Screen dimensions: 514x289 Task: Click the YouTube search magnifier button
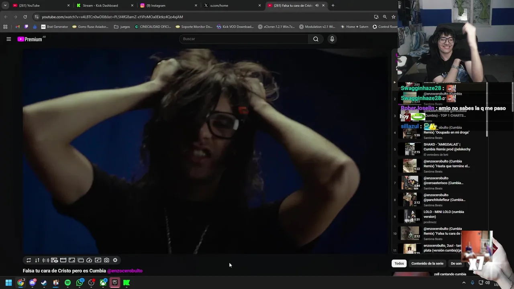tap(316, 39)
